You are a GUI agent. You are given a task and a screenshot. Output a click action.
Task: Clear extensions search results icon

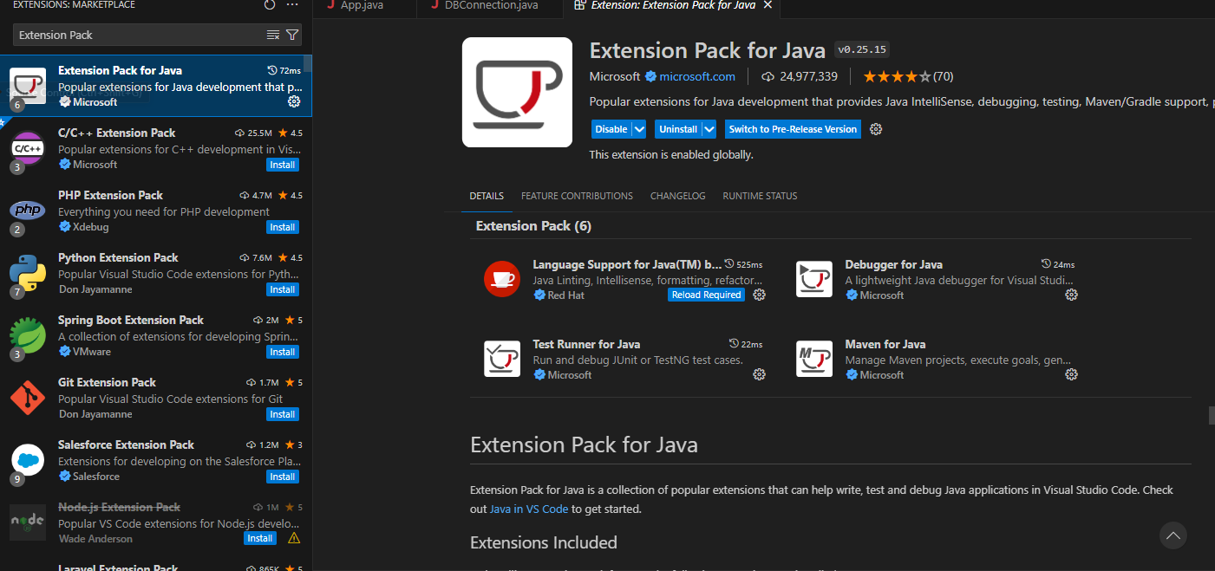click(x=273, y=35)
